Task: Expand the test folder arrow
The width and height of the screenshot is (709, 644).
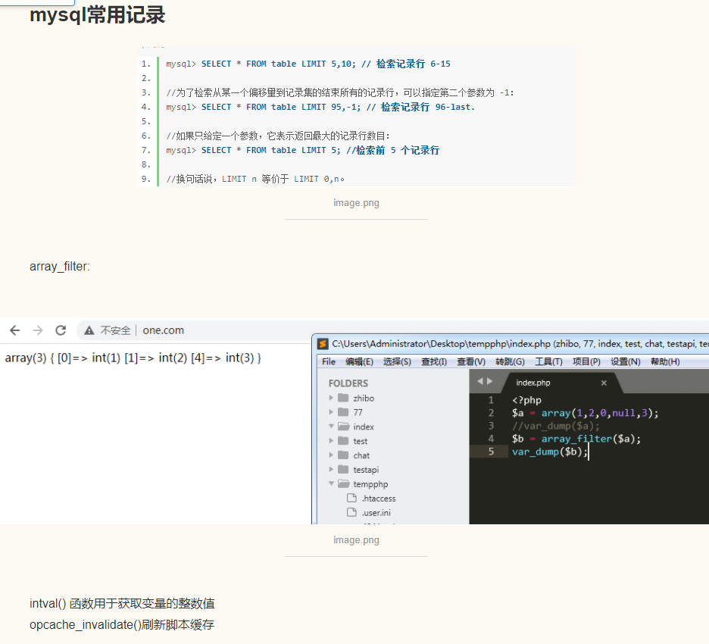Action: click(331, 441)
